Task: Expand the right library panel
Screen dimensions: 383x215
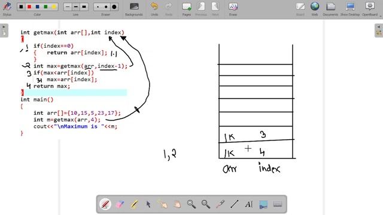Action: 379,30
